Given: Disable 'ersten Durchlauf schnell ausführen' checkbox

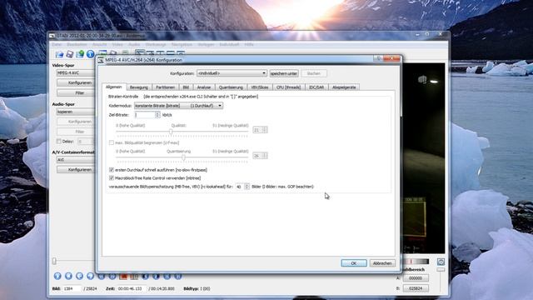Looking at the screenshot, I should click(112, 170).
